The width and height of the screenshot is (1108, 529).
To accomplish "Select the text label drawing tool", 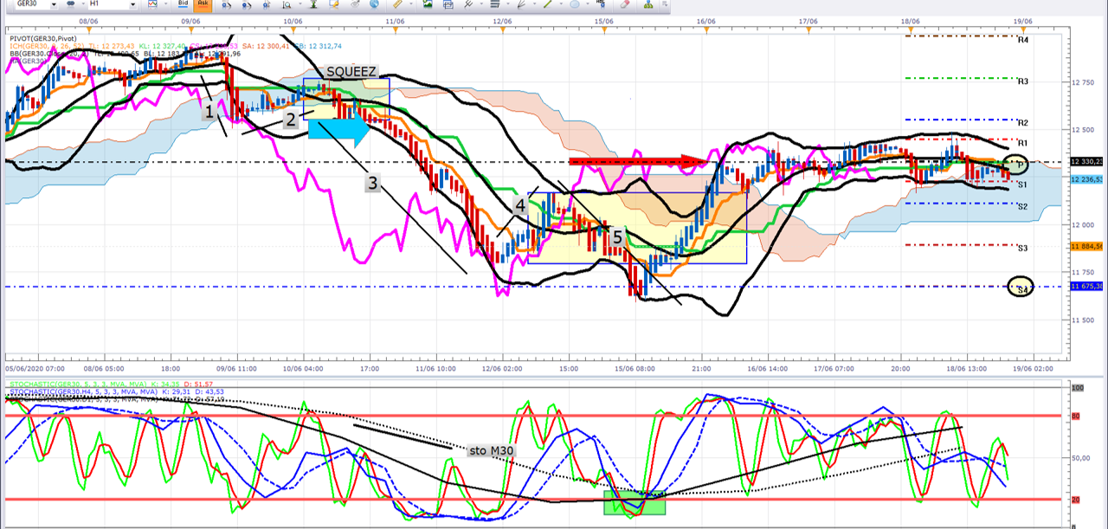I will coord(600,4).
